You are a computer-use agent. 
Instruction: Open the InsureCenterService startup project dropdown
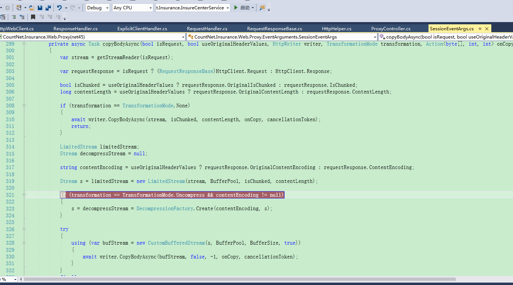pyautogui.click(x=193, y=7)
